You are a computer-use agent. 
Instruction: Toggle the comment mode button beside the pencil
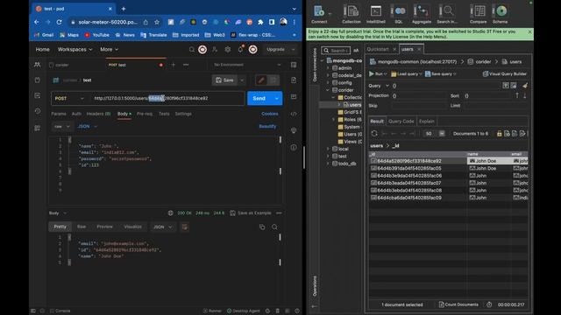tap(273, 80)
